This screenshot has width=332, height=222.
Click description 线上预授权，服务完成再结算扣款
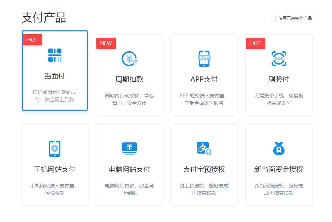tap(204, 190)
